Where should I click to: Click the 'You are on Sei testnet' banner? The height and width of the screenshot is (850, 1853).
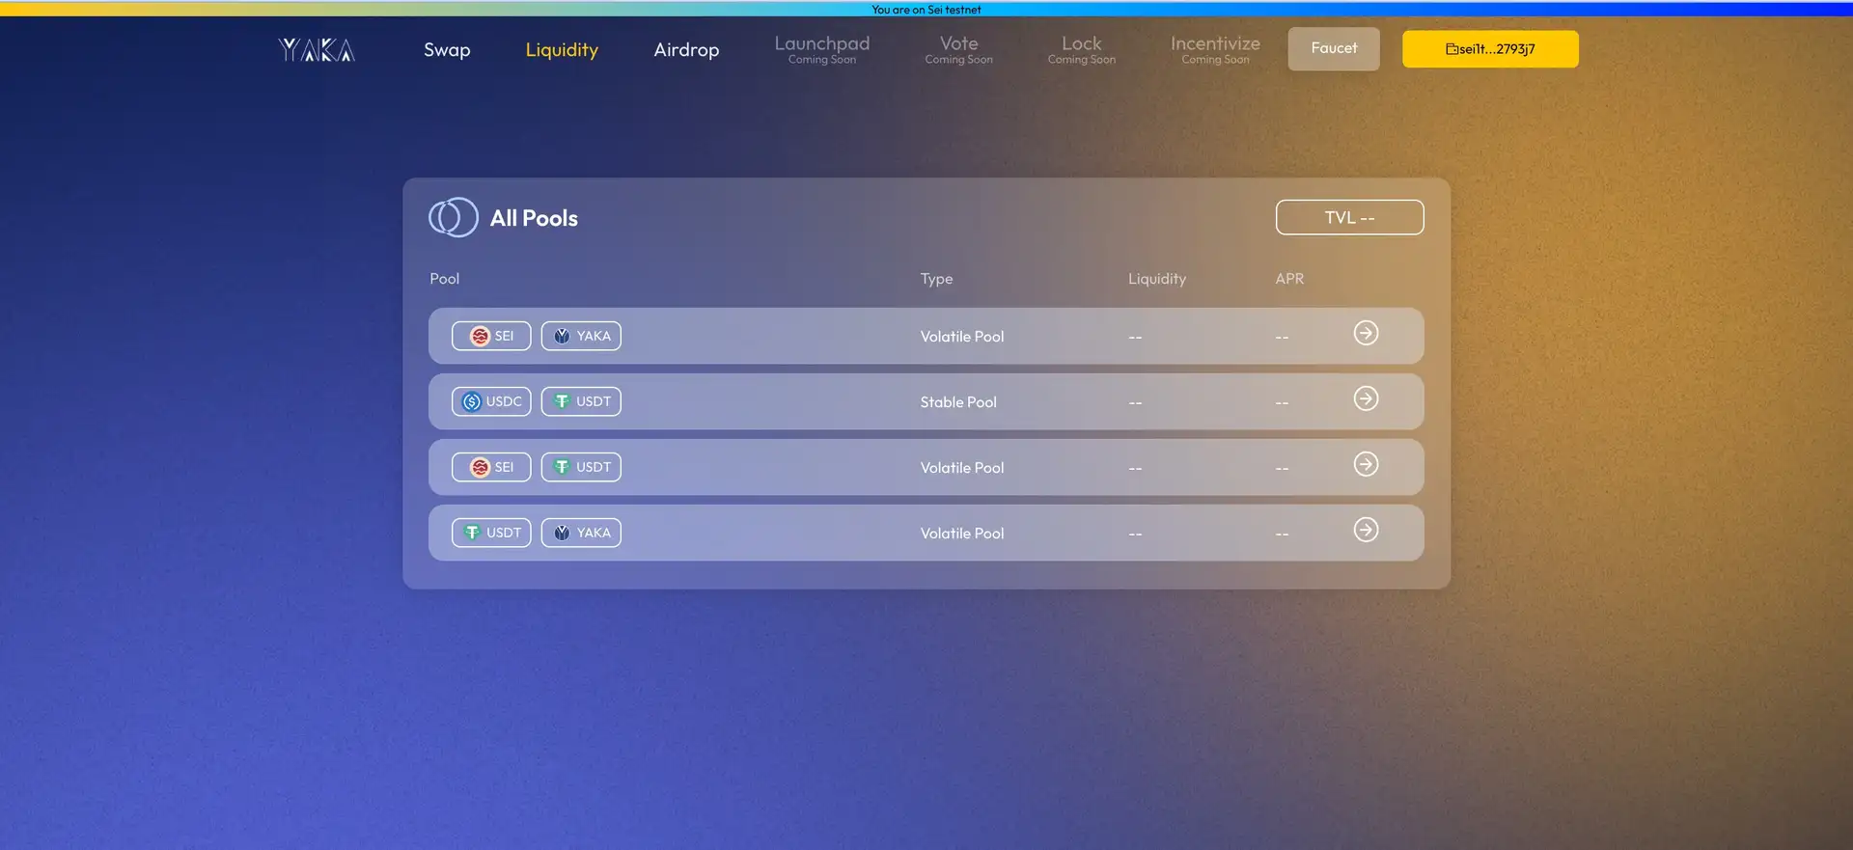click(x=926, y=10)
